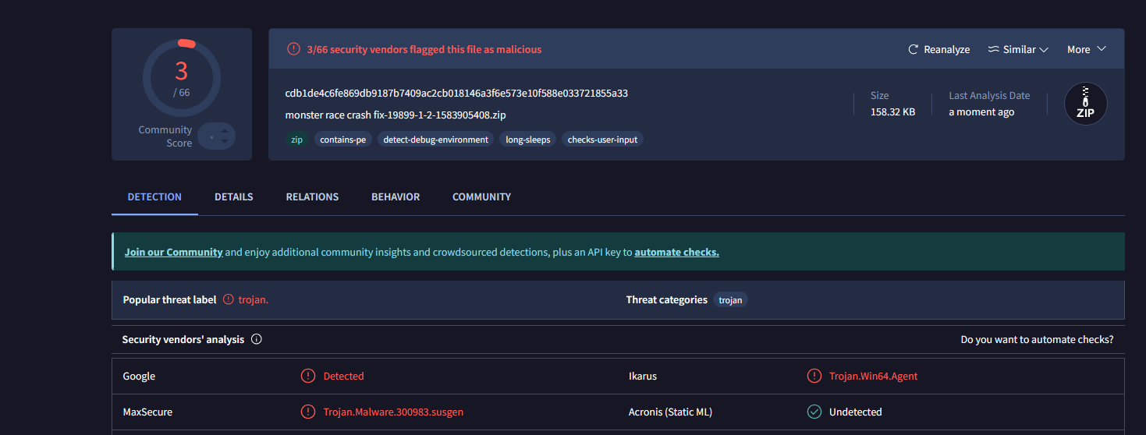Open the info icon beside Security vendors' analysis
The width and height of the screenshot is (1146, 435).
(256, 339)
